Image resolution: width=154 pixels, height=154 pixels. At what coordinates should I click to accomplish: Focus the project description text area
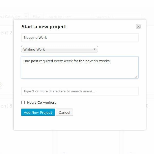[80, 67]
